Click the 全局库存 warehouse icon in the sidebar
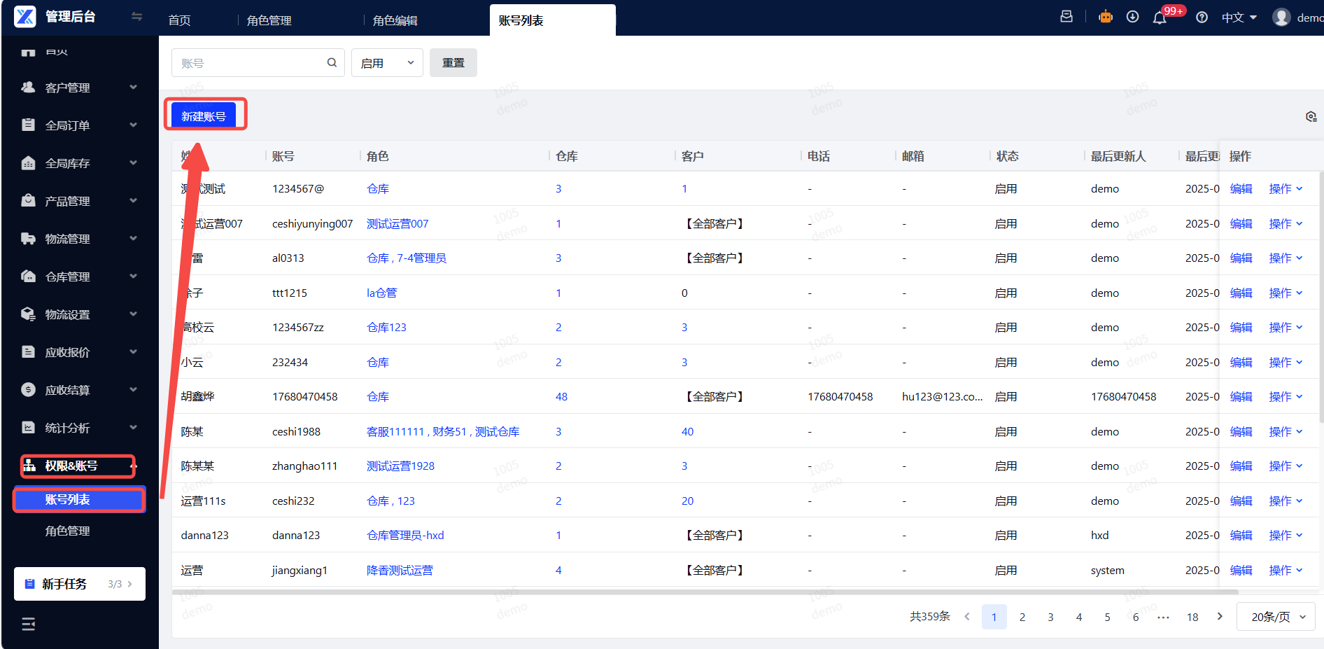1324x649 pixels. point(28,163)
